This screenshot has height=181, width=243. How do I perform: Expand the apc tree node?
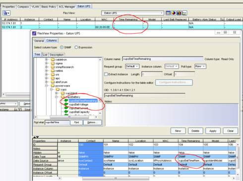[46, 78]
